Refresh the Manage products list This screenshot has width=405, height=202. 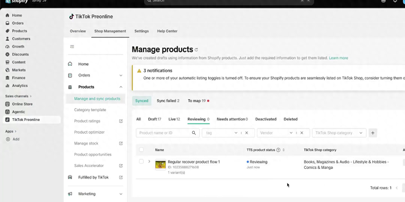point(196,50)
